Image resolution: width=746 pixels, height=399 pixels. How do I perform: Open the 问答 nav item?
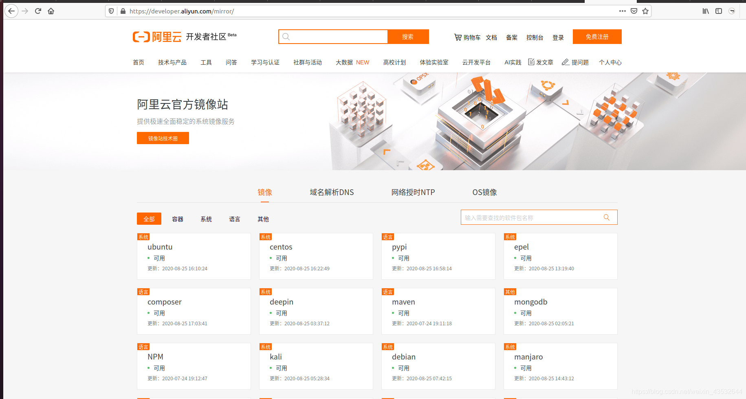(x=231, y=62)
